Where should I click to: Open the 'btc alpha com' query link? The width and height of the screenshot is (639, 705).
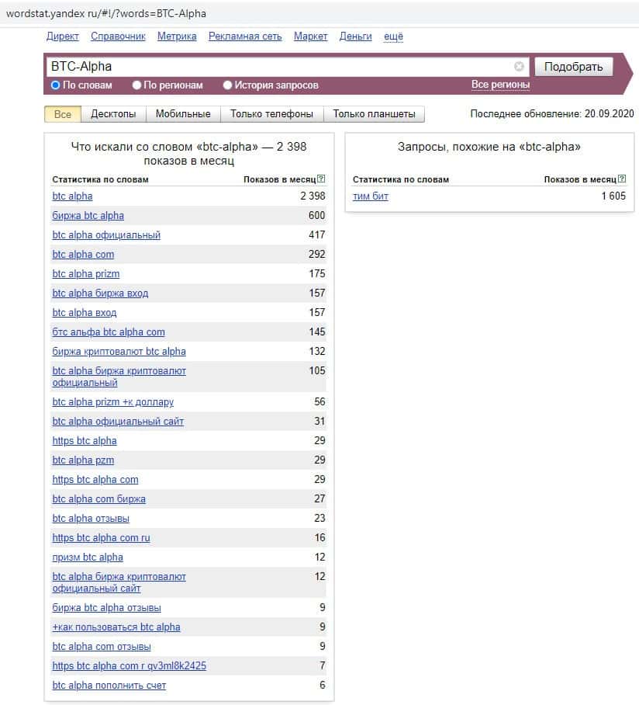[83, 254]
